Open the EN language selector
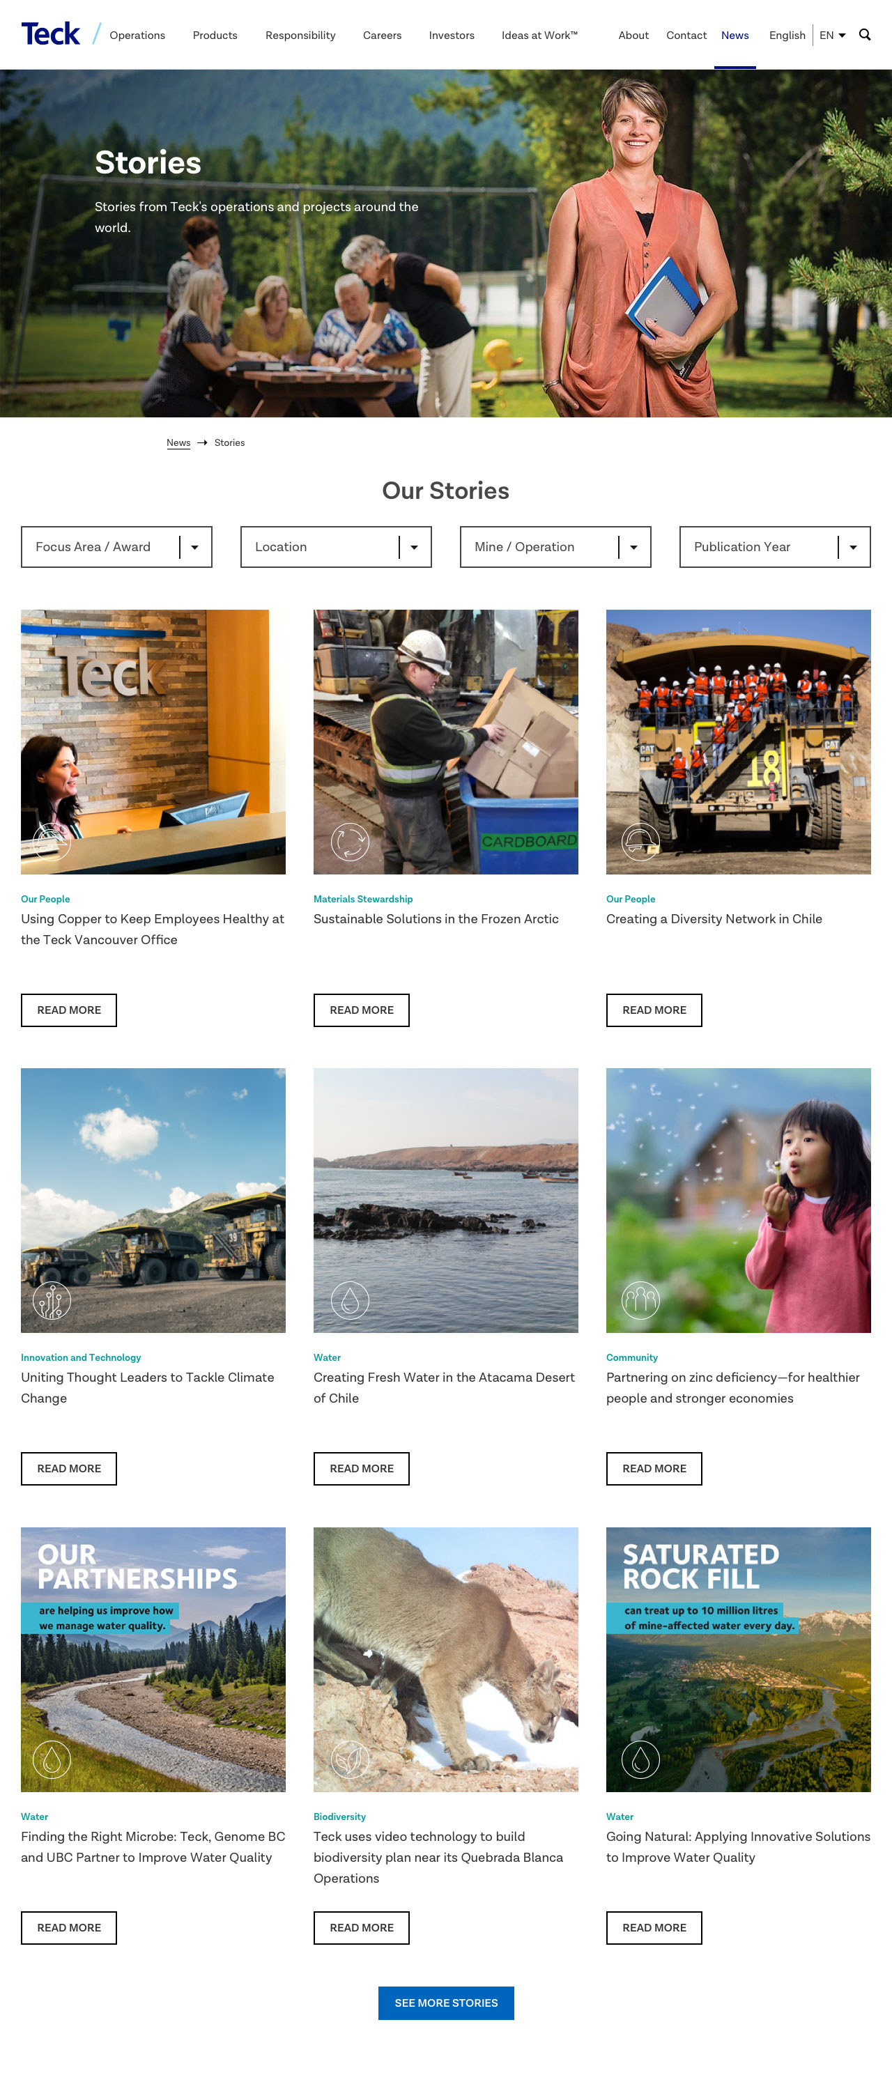892x2082 pixels. (x=832, y=36)
